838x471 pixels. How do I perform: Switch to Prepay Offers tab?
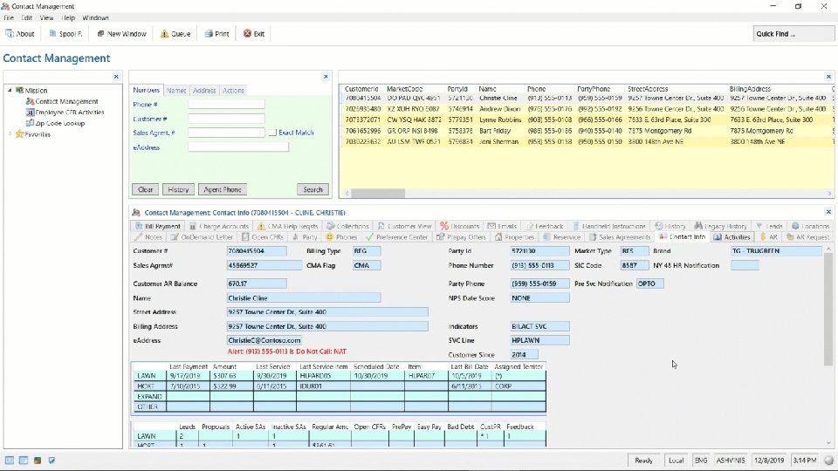[x=461, y=236]
